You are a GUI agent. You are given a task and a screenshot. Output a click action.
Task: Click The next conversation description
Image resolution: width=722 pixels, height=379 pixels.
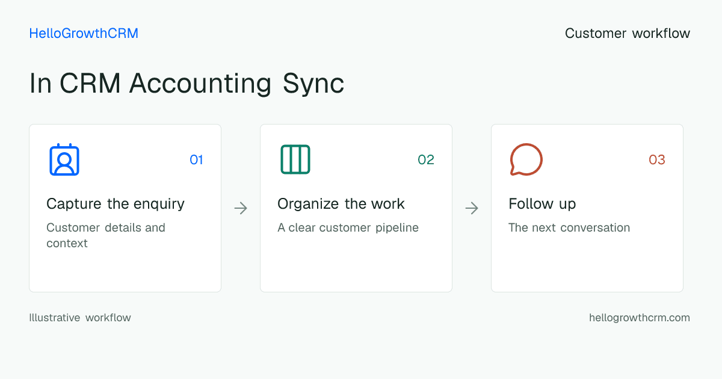click(x=569, y=227)
